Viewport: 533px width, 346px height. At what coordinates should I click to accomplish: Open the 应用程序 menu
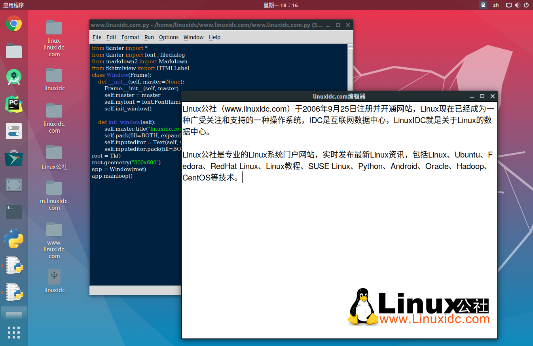point(13,5)
